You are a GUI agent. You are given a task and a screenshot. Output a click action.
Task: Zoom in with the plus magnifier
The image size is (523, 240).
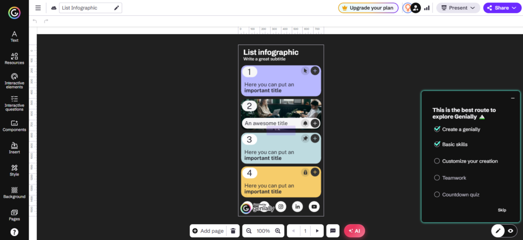pyautogui.click(x=278, y=231)
